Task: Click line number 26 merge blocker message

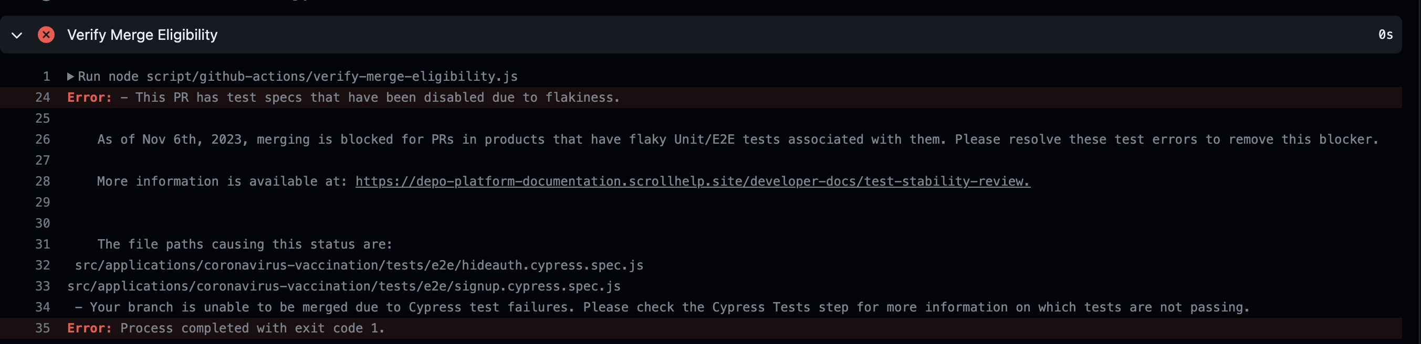Action: point(43,139)
